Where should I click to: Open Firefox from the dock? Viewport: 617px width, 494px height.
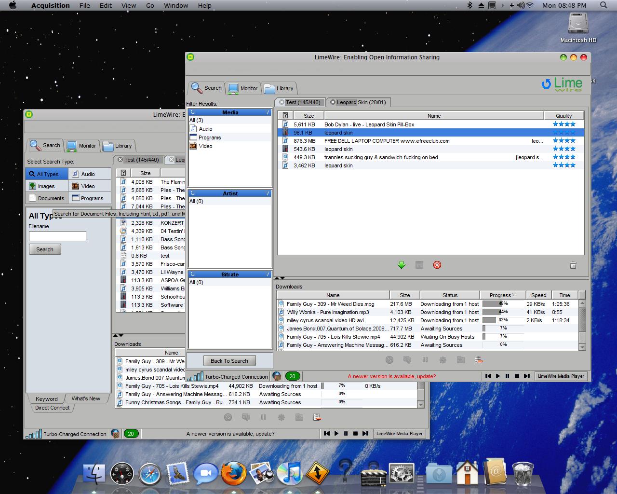pos(234,473)
